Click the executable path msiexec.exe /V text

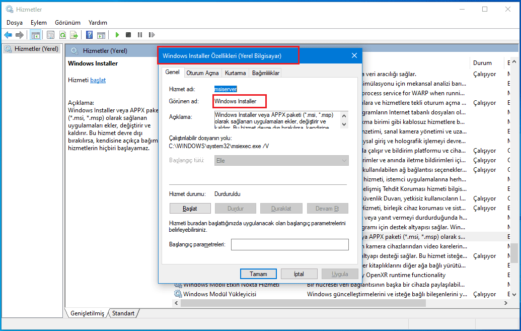[x=218, y=146]
